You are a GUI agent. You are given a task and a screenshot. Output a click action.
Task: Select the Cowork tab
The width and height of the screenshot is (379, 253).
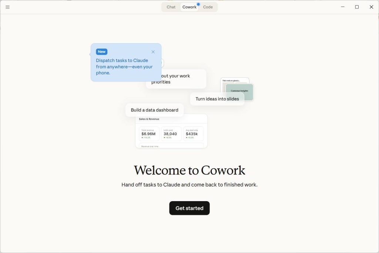tap(189, 7)
